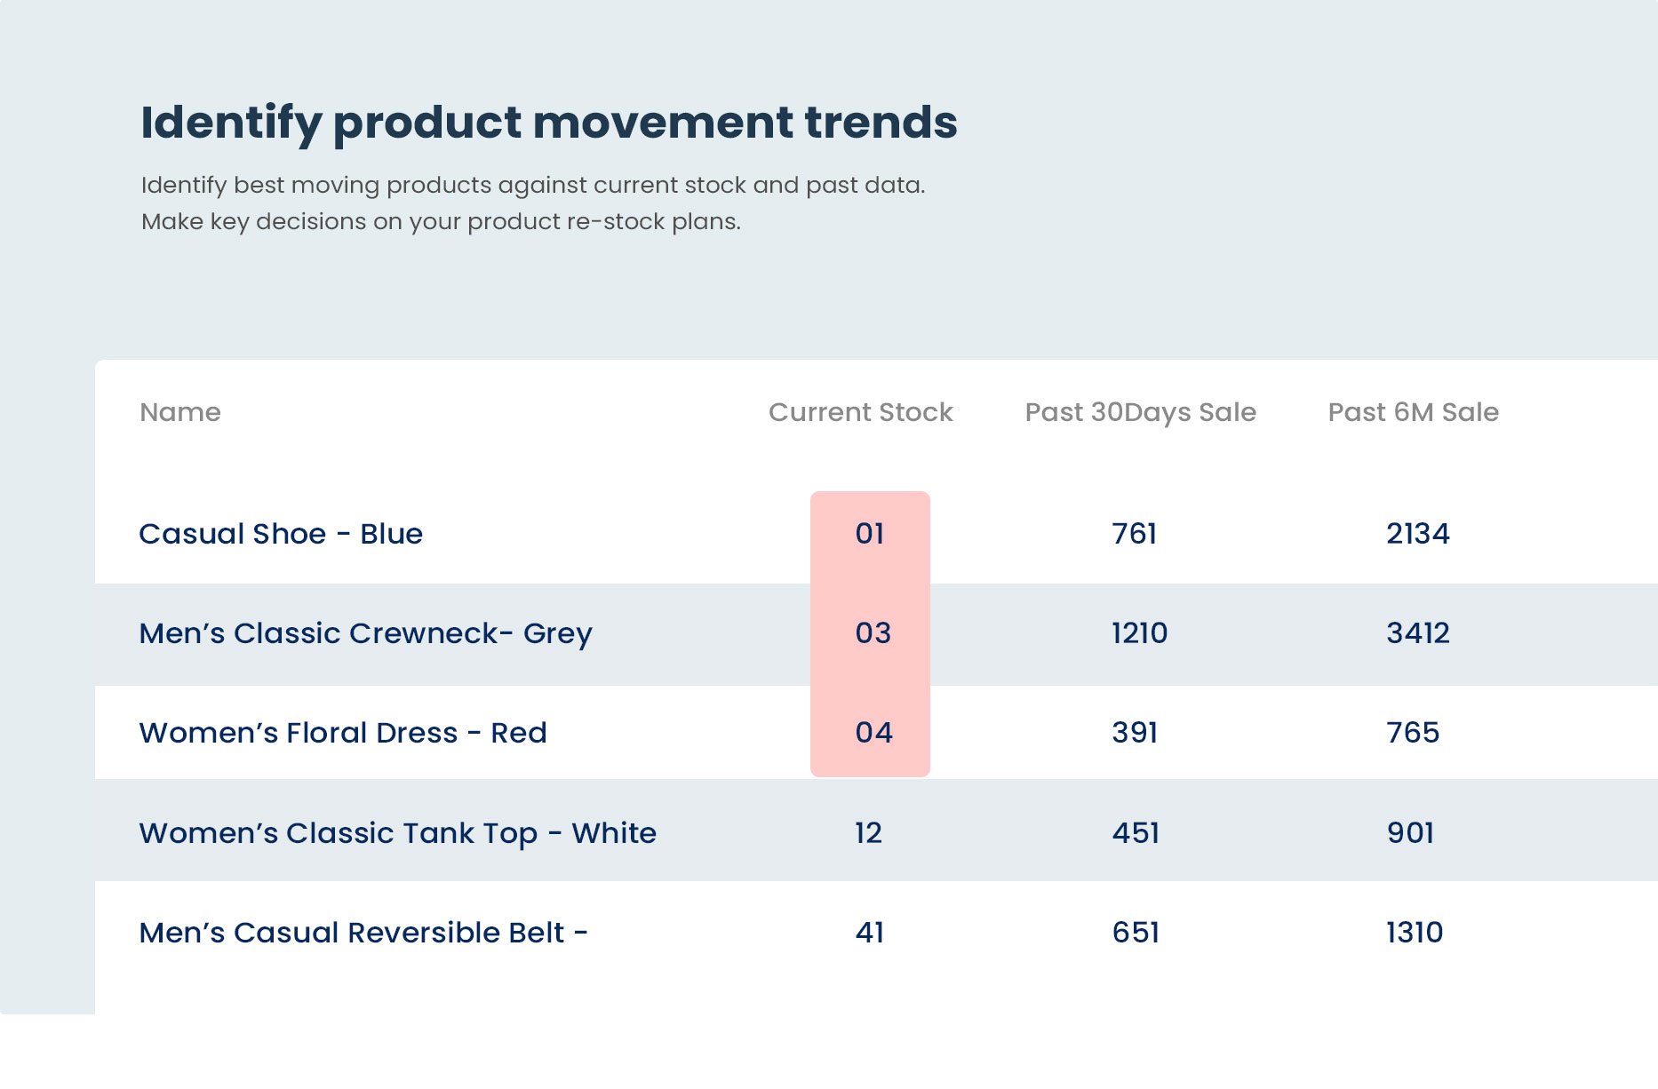The height and width of the screenshot is (1089, 1658).
Task: Click the highlighted stock value 03
Action: pos(873,633)
